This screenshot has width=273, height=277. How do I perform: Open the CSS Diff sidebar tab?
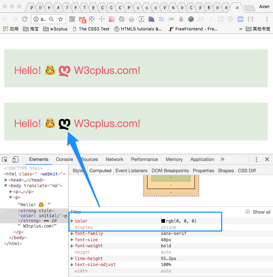[x=247, y=171]
